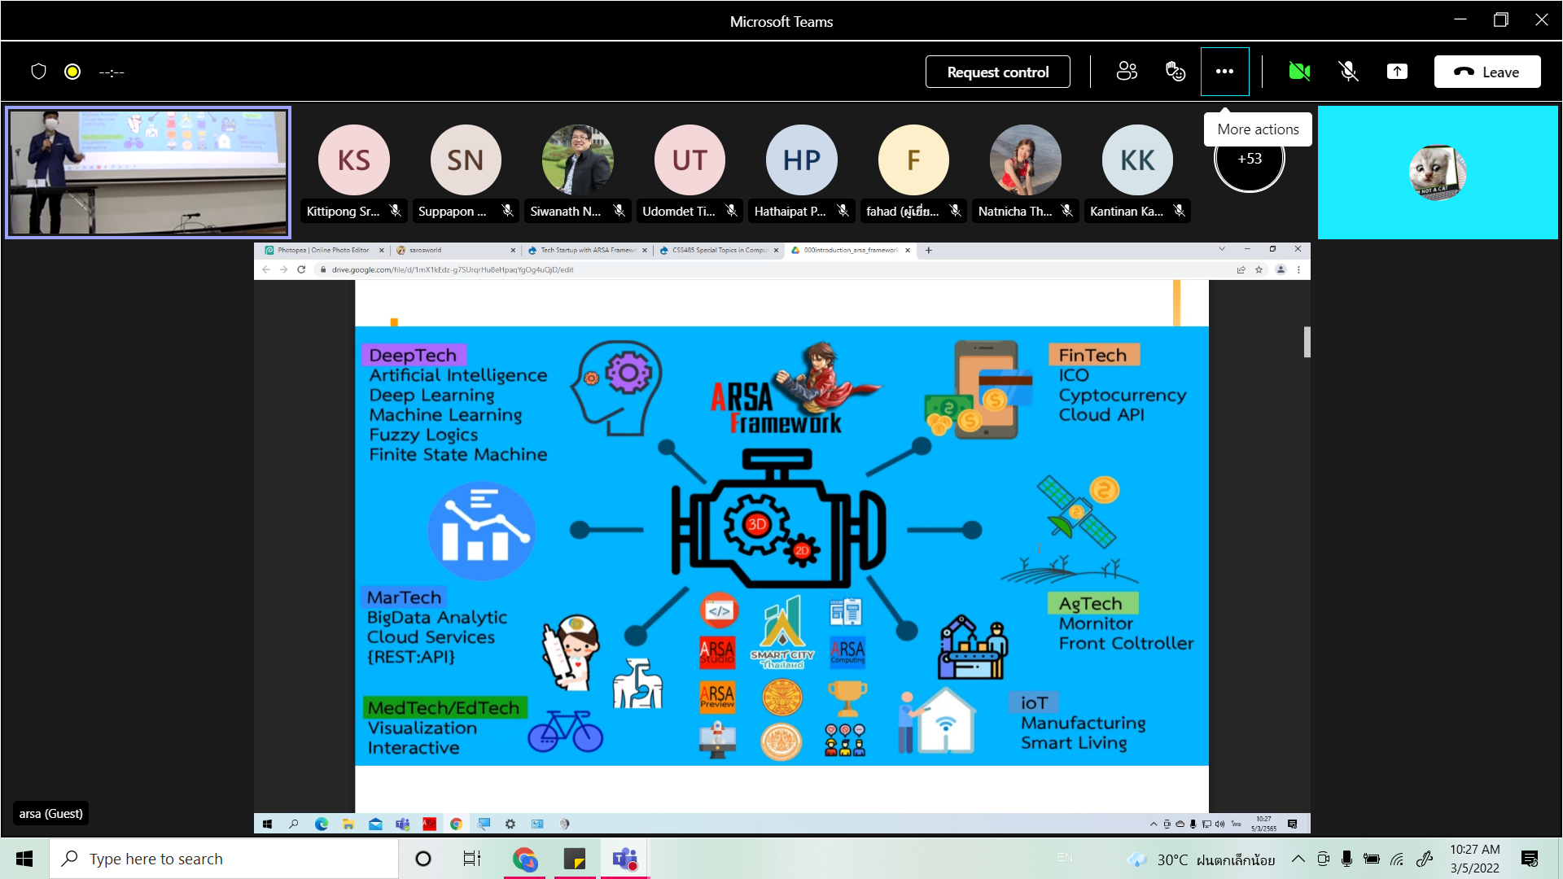Select the SN participant avatar
1563x879 pixels.
[x=465, y=160]
